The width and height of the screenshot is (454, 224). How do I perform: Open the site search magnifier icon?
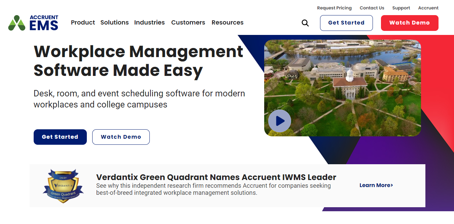coord(305,23)
